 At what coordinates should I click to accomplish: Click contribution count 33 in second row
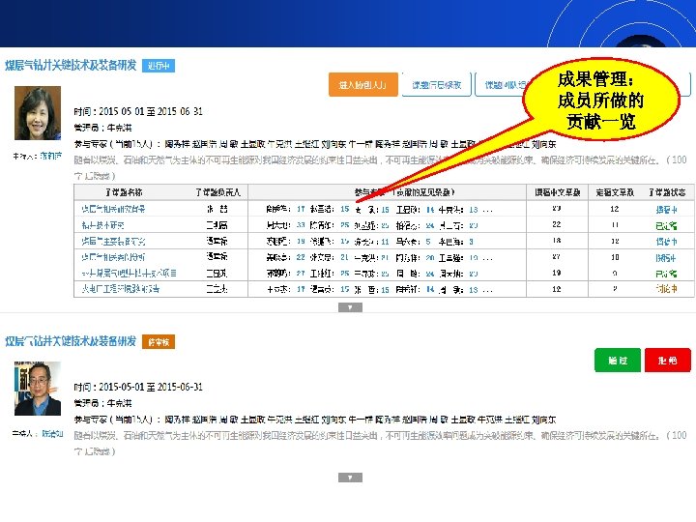click(301, 225)
